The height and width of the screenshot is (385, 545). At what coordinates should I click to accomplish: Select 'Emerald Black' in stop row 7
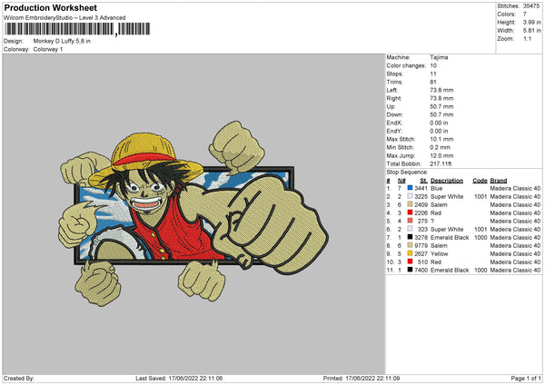click(x=450, y=237)
